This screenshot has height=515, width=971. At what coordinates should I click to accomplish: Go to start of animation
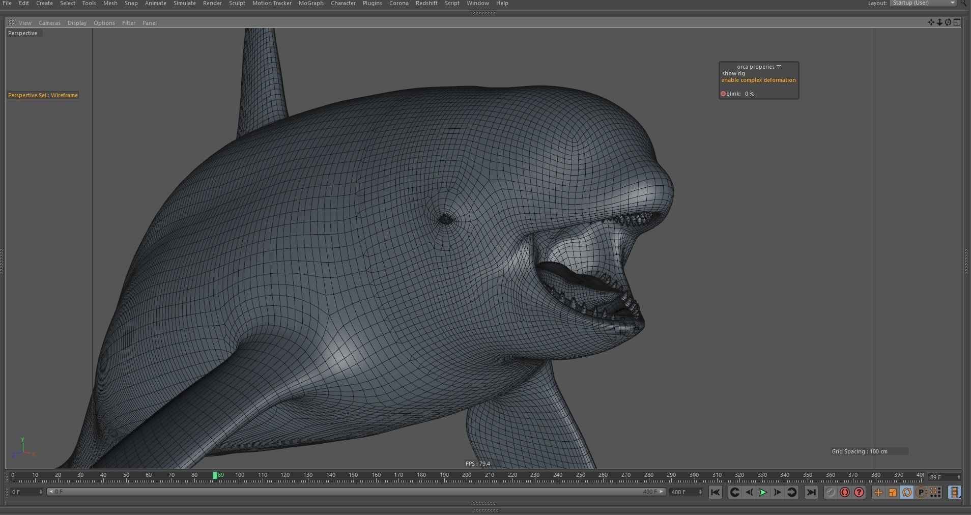pyautogui.click(x=715, y=492)
